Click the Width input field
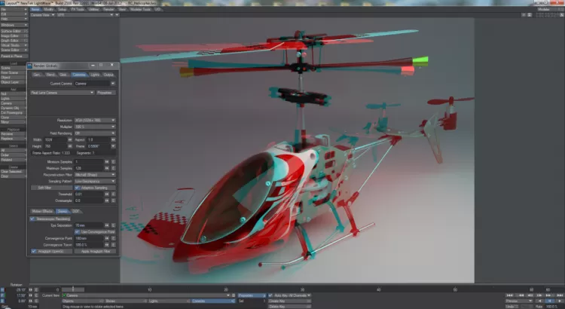Image resolution: width=565 pixels, height=309 pixels. pos(56,139)
